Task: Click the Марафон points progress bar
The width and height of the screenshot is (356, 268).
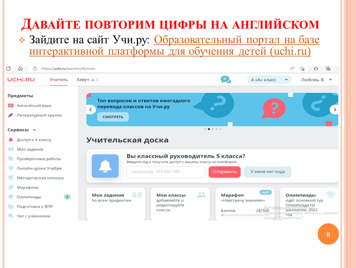Action: click(245, 215)
